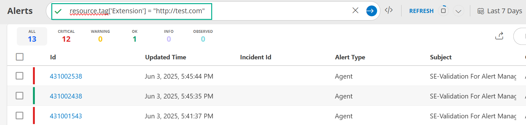This screenshot has width=526, height=125.
Task: Expand the refresh interval dropdown chevron
Action: click(458, 11)
